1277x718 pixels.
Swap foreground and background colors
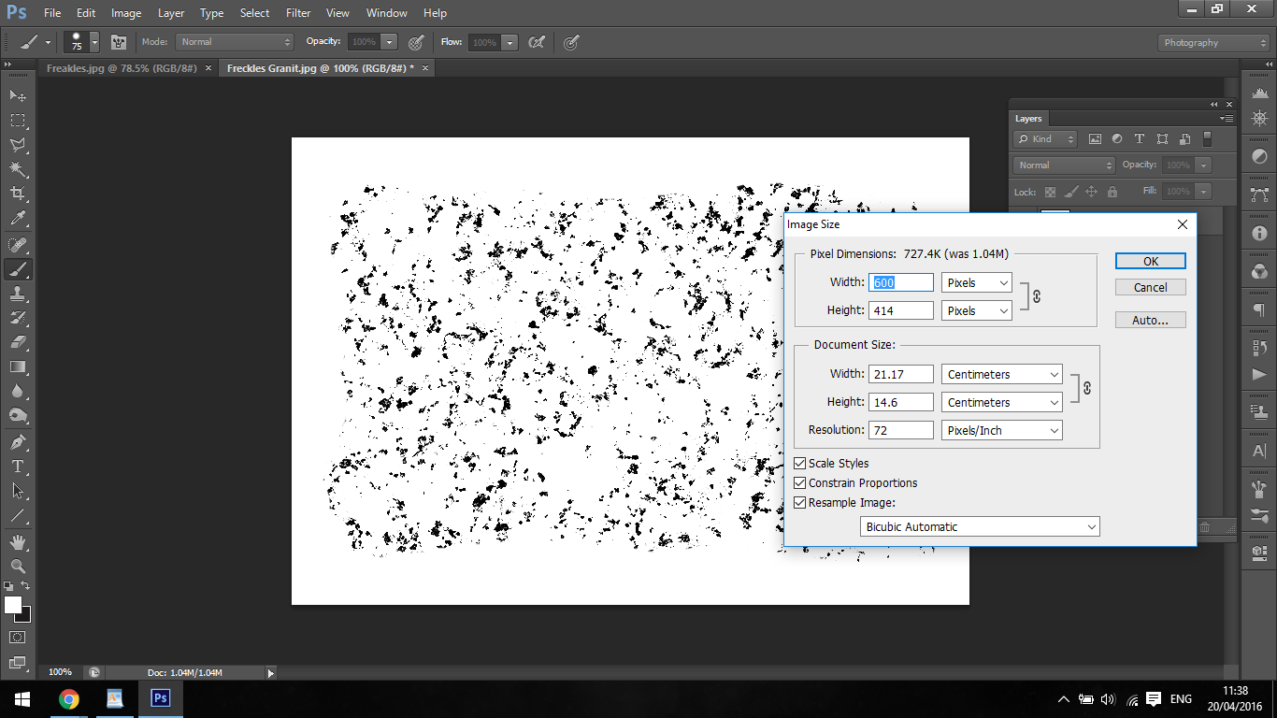[26, 586]
